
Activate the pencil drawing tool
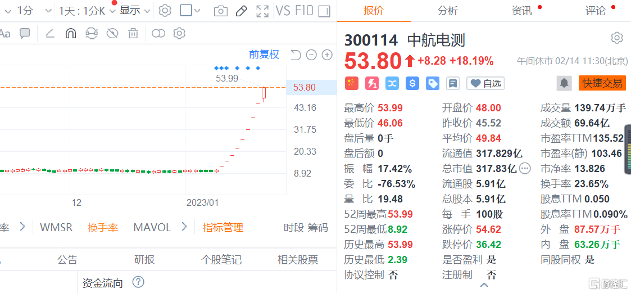[x=241, y=11]
